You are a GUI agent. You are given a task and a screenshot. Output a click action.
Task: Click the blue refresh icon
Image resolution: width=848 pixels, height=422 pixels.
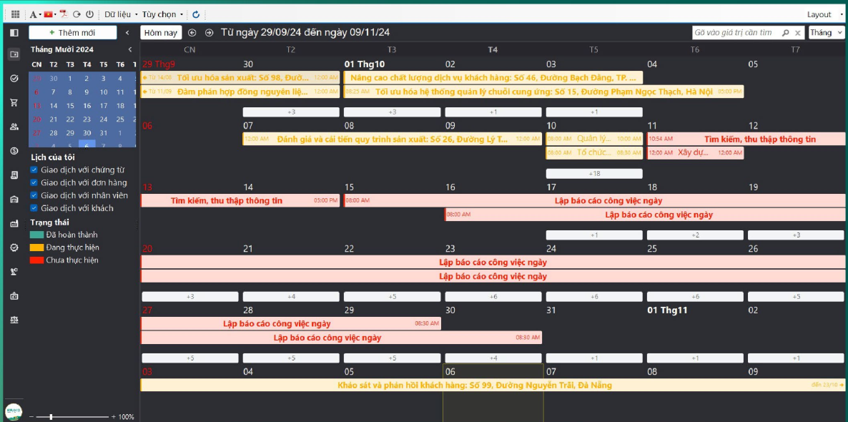(x=196, y=14)
